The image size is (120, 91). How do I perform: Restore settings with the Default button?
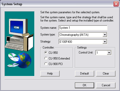point(84,73)
